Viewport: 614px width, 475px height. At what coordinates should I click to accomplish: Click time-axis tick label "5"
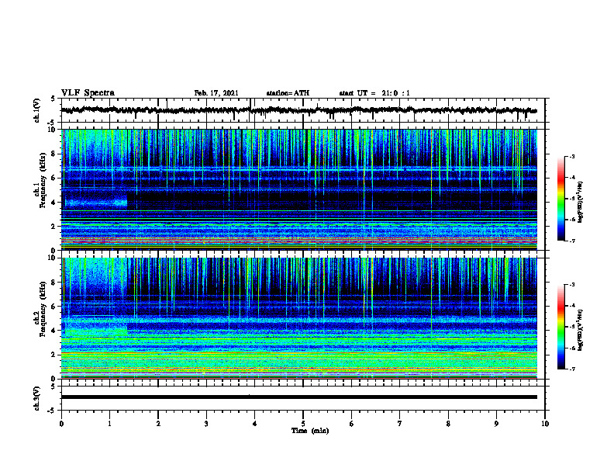click(x=303, y=424)
